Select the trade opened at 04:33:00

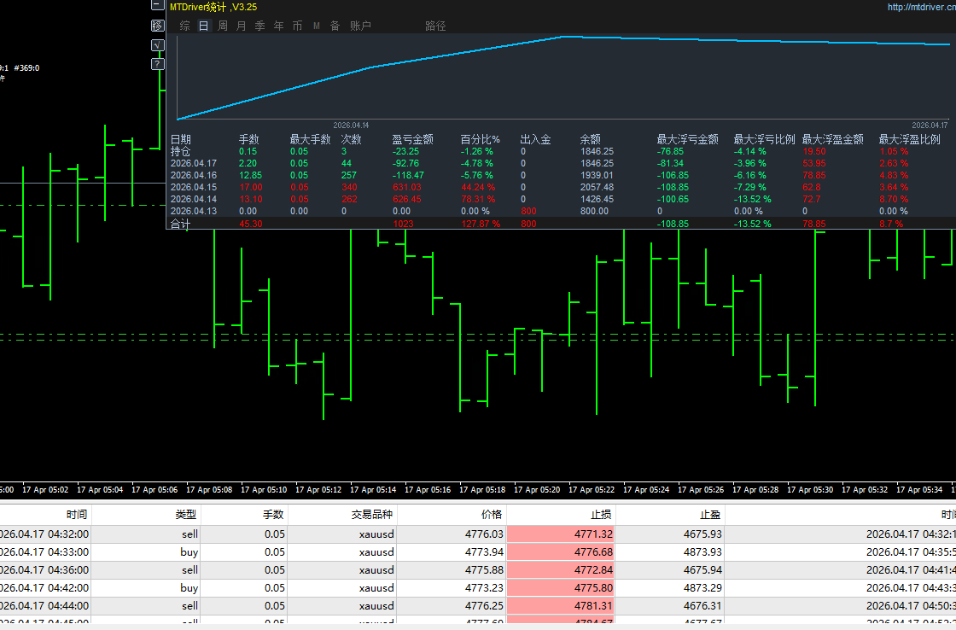click(x=478, y=552)
